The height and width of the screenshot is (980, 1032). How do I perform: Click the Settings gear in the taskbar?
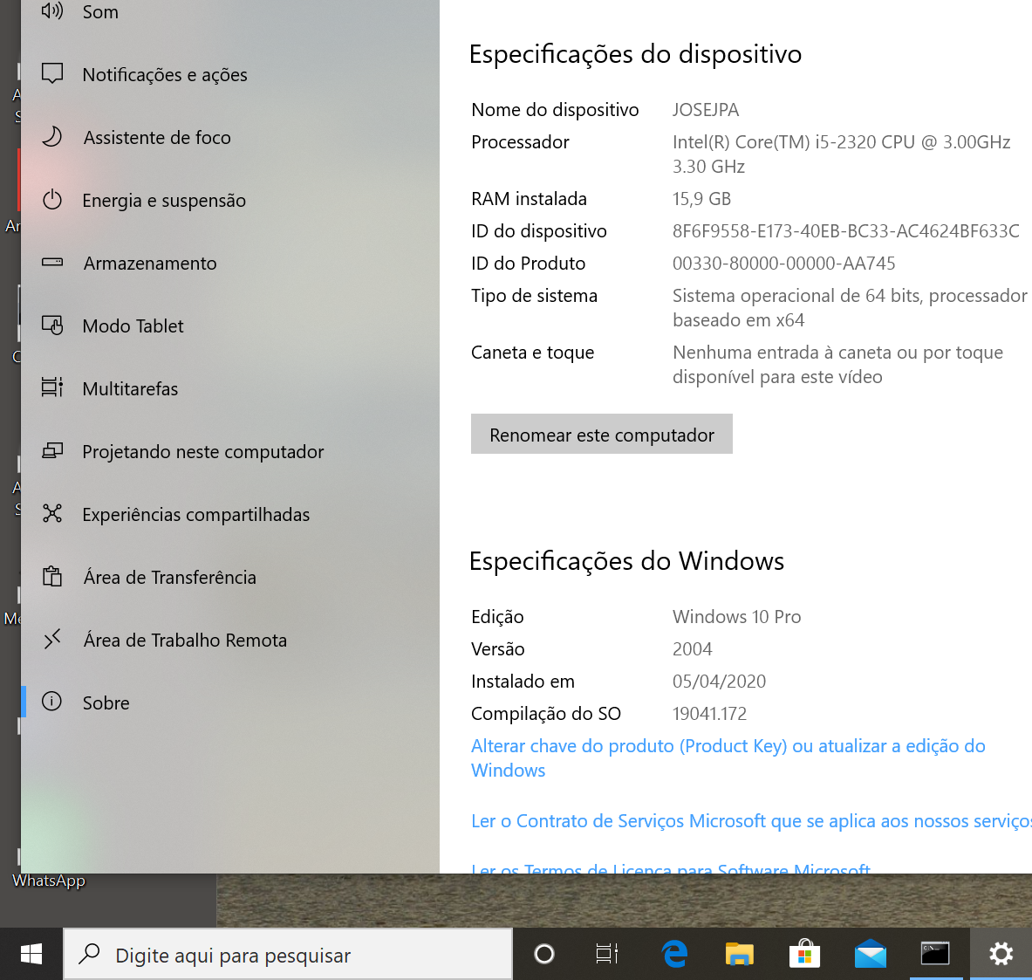click(1001, 955)
